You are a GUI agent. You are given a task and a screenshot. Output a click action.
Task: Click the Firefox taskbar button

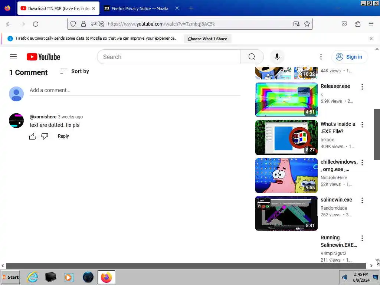point(107,277)
